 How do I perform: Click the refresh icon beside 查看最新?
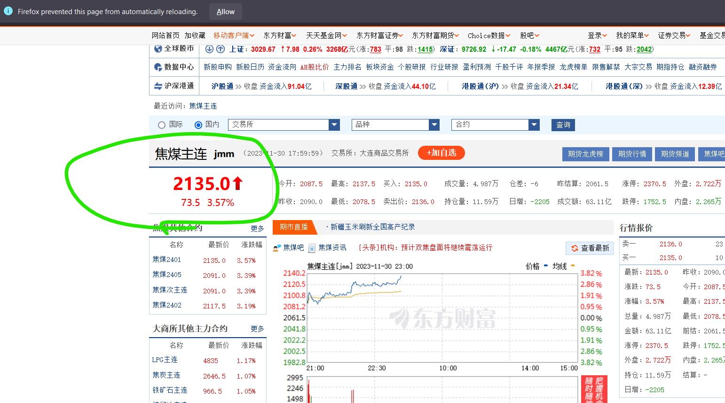[x=575, y=248]
